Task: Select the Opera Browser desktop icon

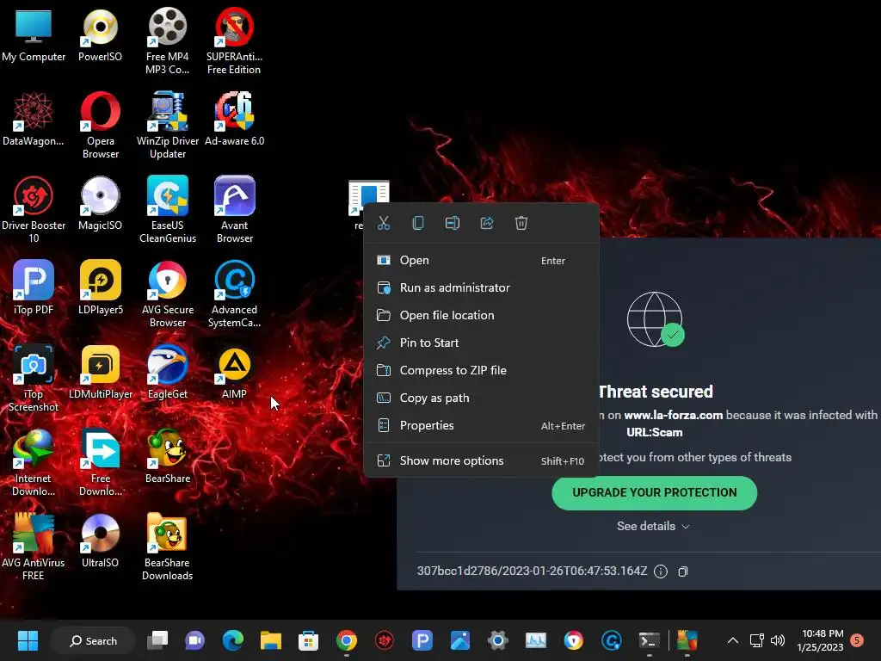Action: pos(100,126)
